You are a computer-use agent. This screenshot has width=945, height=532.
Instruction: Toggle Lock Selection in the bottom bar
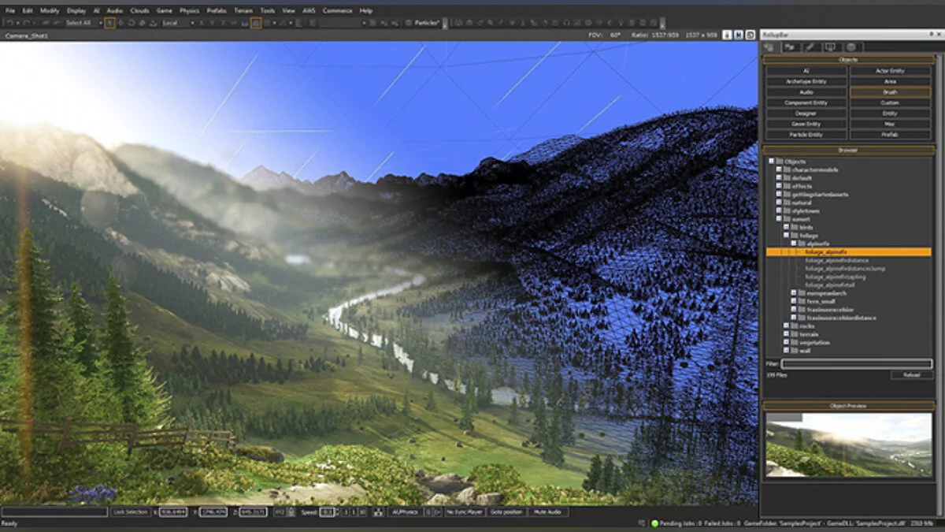coord(130,512)
